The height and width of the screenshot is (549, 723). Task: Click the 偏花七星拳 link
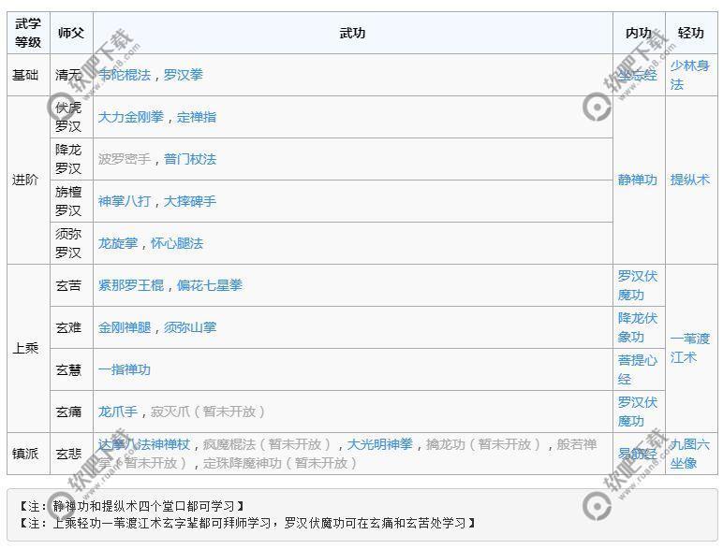210,285
